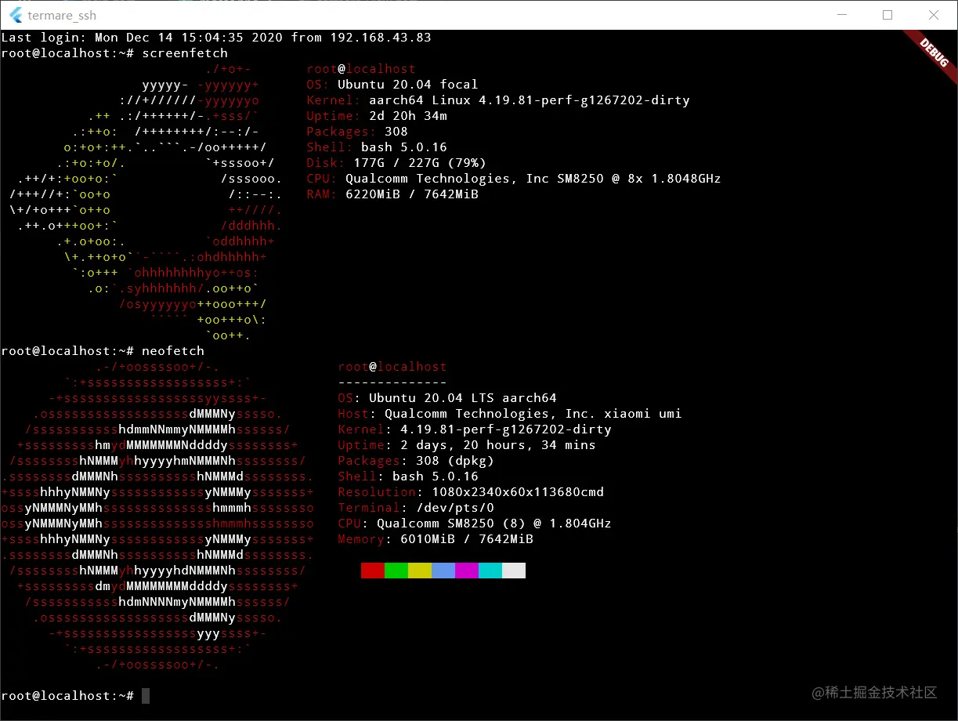This screenshot has height=721, width=958.
Task: Click the root@localhost header in neofetch output
Action: pos(392,367)
